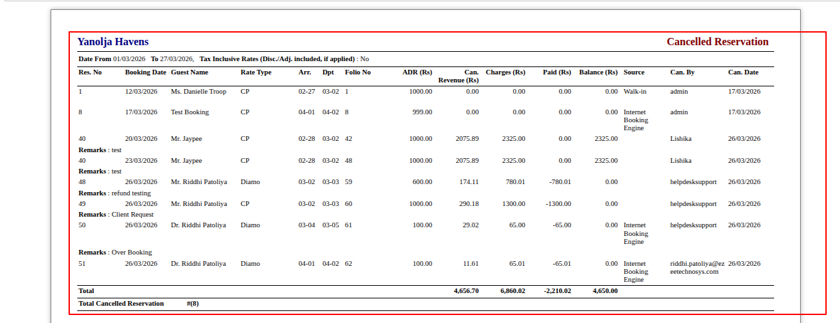Click the Yanolja Havens property title
840x323 pixels.
(113, 42)
